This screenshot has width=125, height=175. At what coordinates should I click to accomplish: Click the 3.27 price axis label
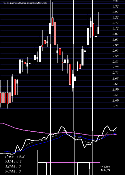point(115,12)
